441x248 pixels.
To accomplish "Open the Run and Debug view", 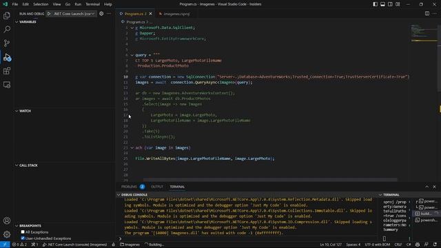I will 7,57.
